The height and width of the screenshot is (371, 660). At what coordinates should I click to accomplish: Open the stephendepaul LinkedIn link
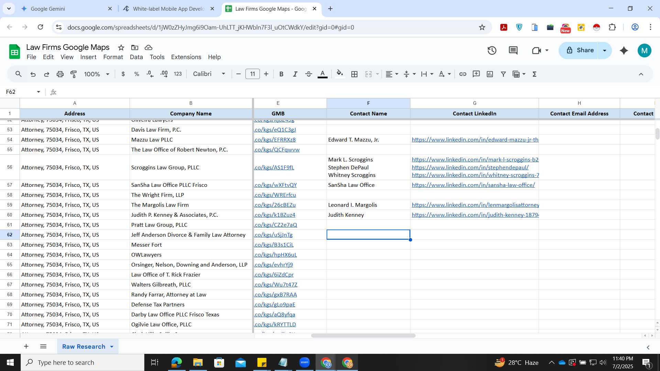470,167
